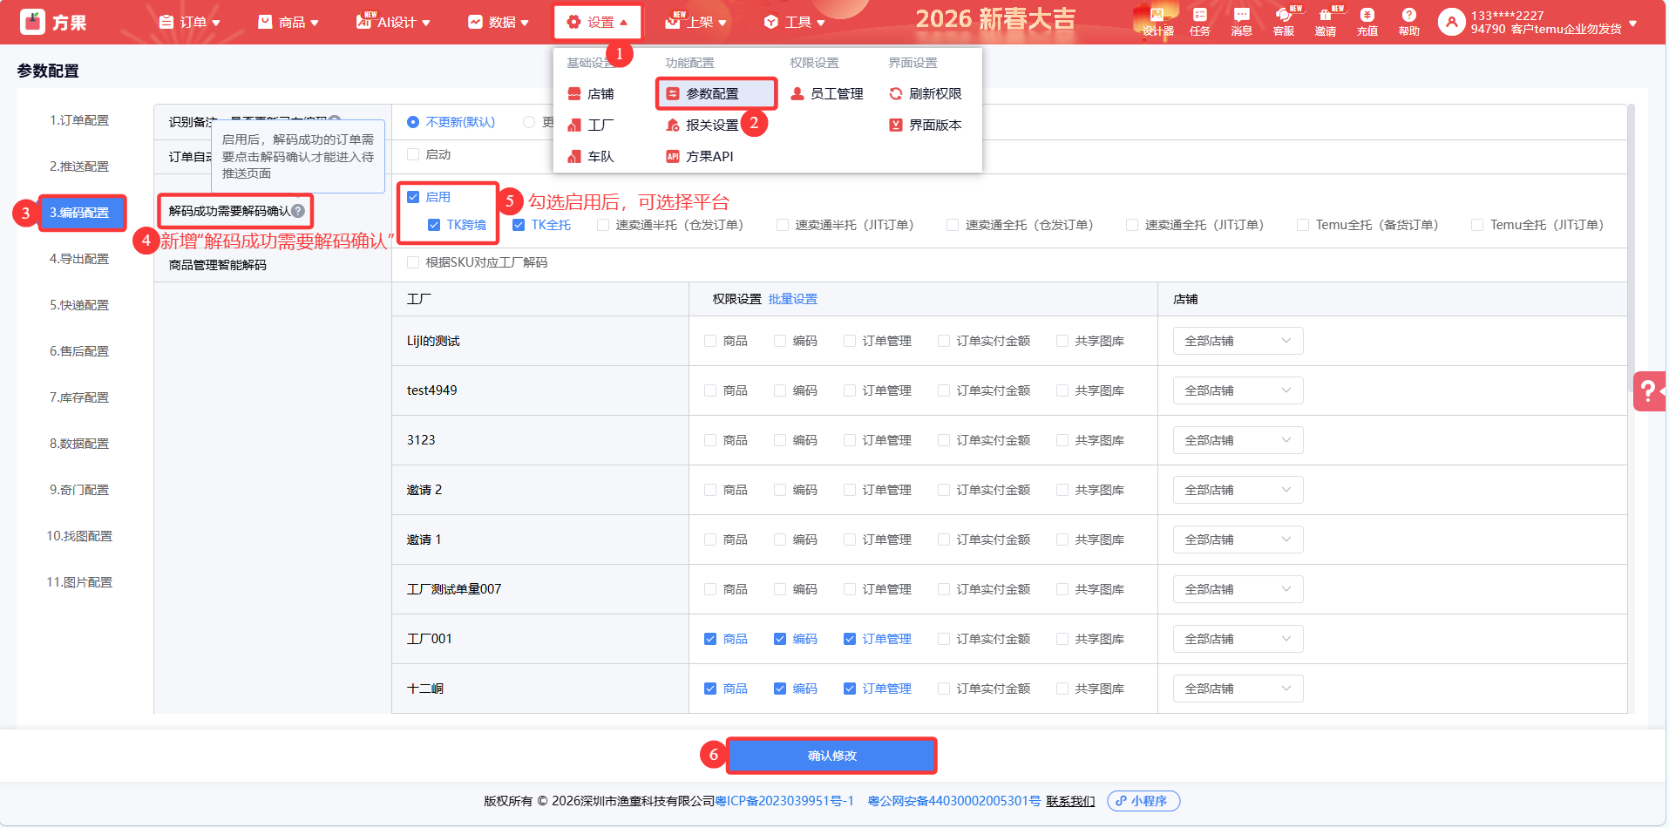Tick 订单管理 permission for test4949
This screenshot has height=828, width=1669.
850,390
